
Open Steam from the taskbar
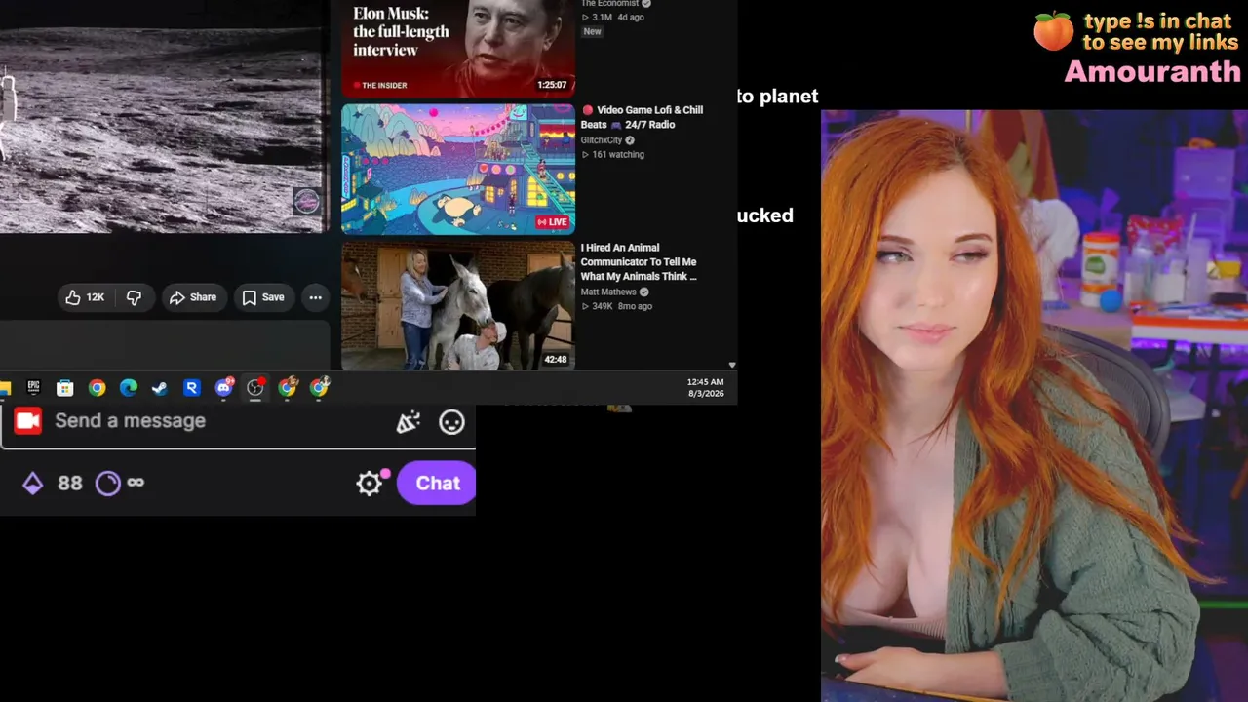(x=160, y=388)
